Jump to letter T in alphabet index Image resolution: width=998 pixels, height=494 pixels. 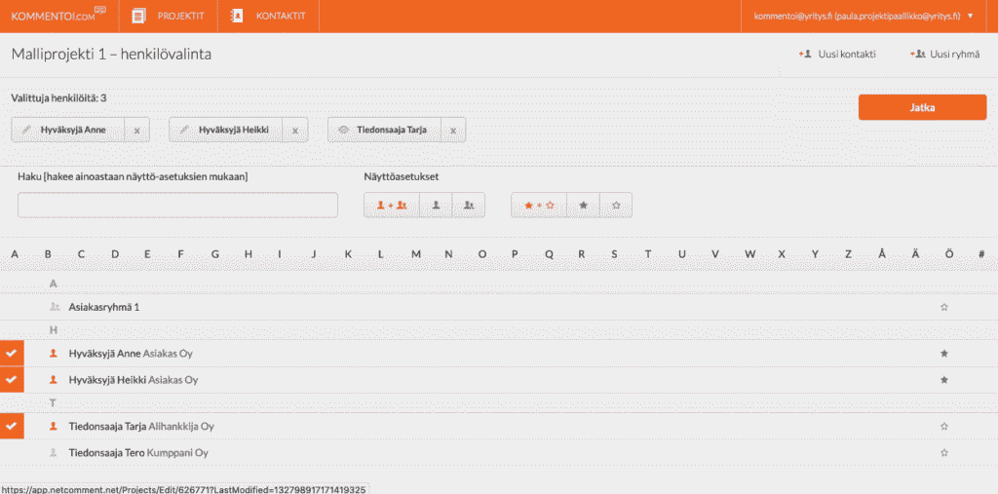point(647,254)
